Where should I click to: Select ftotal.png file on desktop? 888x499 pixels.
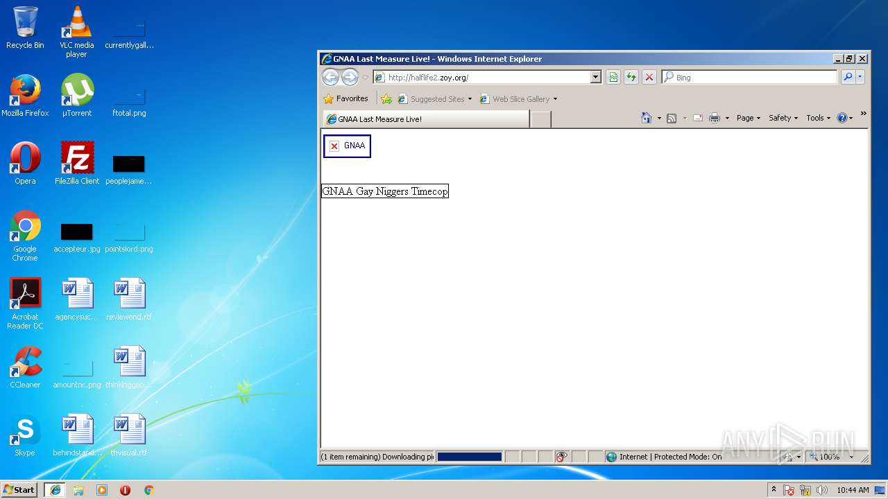point(129,100)
